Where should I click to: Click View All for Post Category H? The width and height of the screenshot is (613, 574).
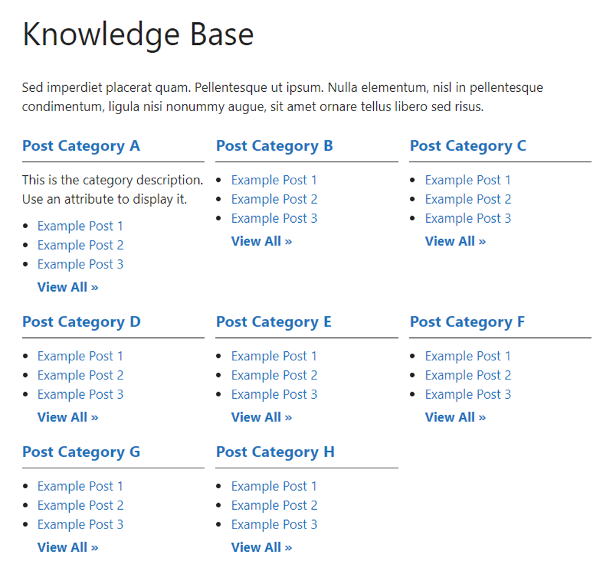click(261, 547)
